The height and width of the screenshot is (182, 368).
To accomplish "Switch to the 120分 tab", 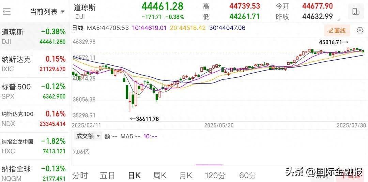I will [x=215, y=175].
